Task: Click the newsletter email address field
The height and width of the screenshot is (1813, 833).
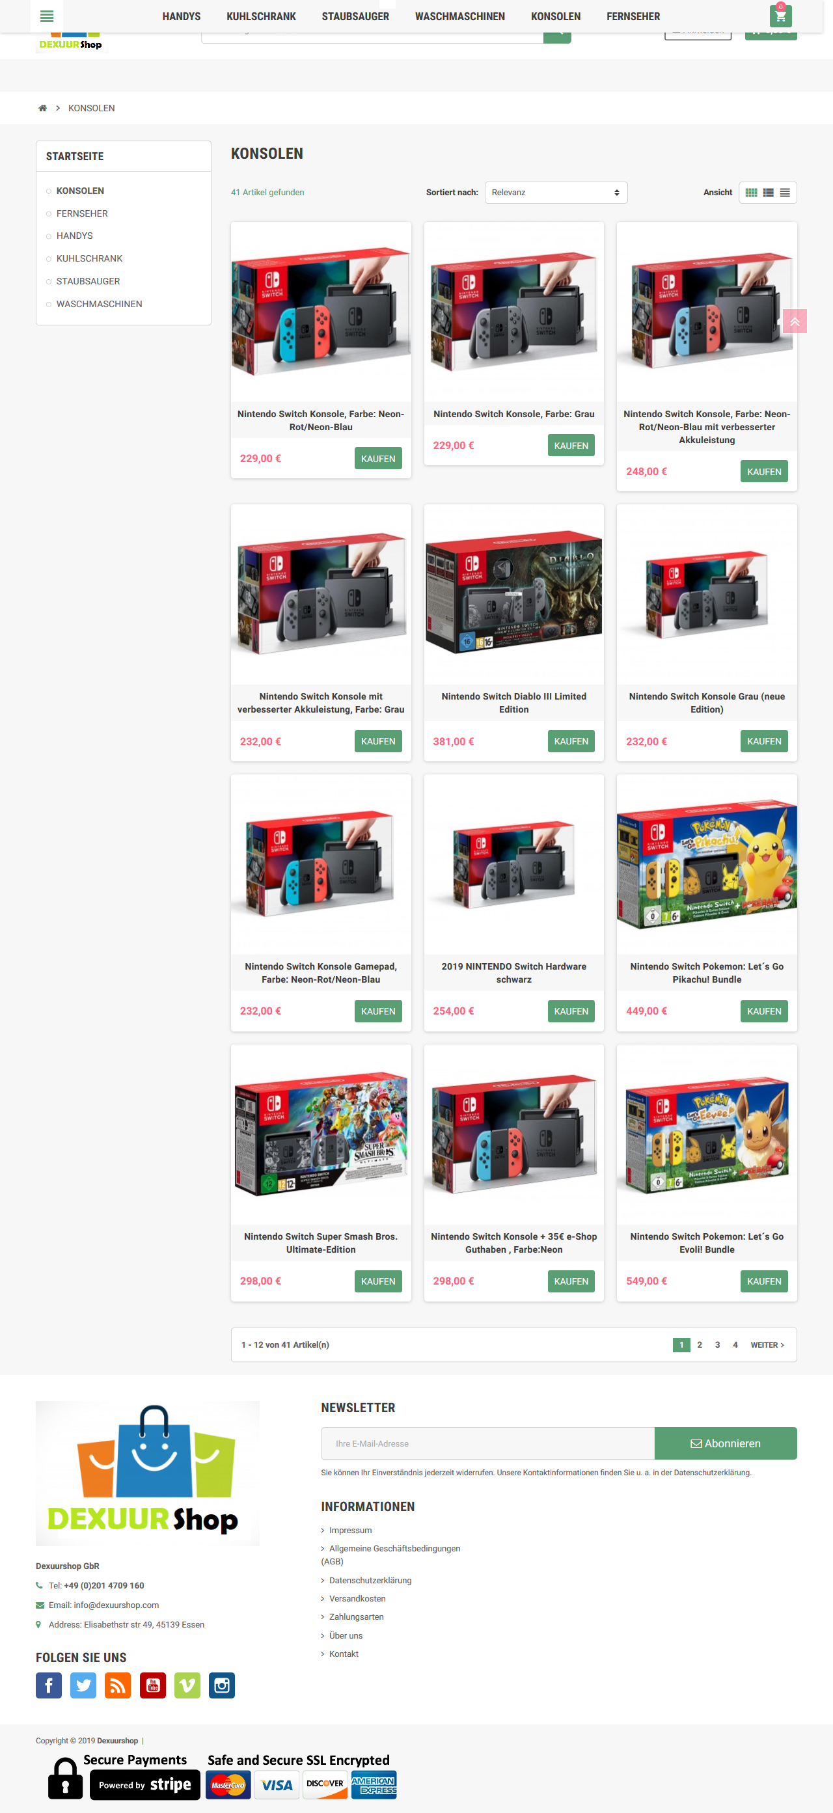Action: click(x=487, y=1443)
